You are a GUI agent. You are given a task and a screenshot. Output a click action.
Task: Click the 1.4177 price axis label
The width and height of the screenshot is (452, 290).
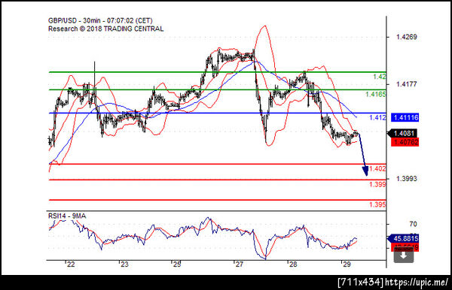pyautogui.click(x=407, y=84)
